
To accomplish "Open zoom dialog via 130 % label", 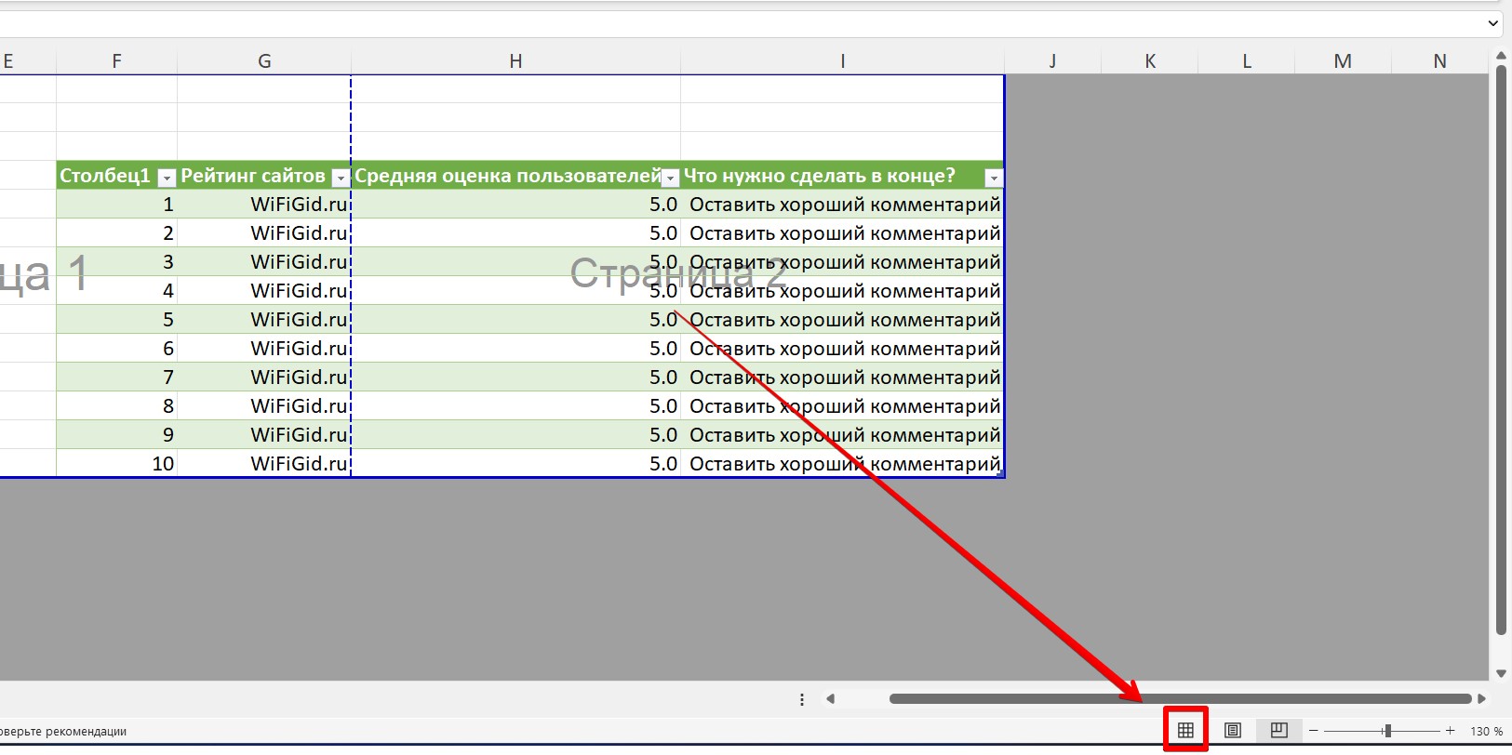I will tap(1486, 731).
